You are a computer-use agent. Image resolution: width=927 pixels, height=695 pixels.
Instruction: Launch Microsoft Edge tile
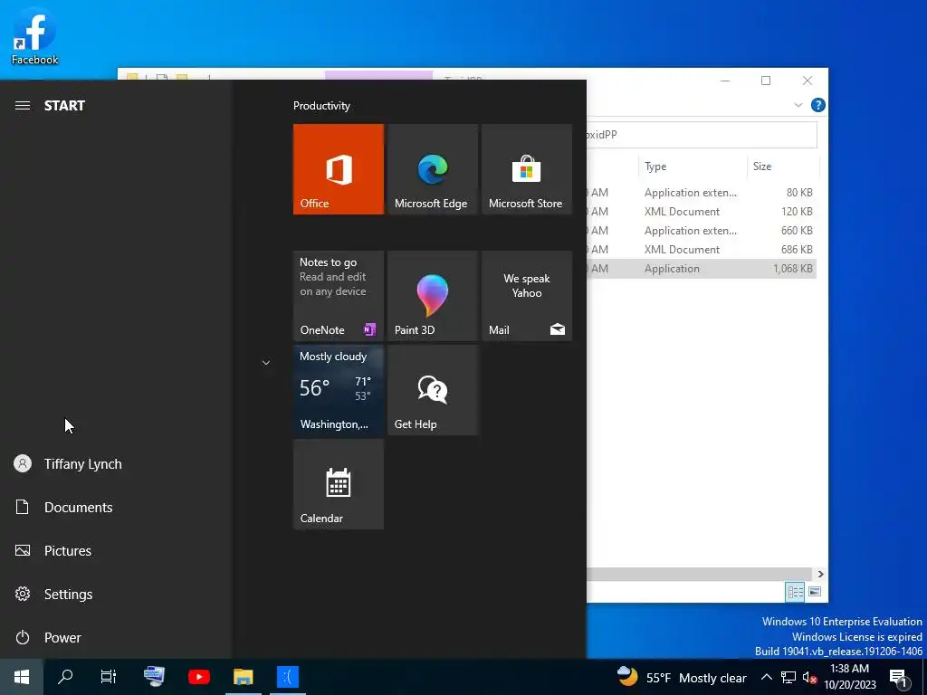tap(432, 169)
